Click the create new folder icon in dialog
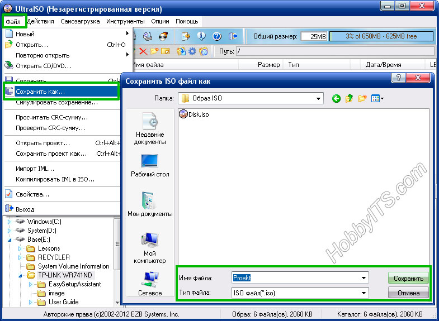This screenshot has width=439, height=321. [362, 98]
